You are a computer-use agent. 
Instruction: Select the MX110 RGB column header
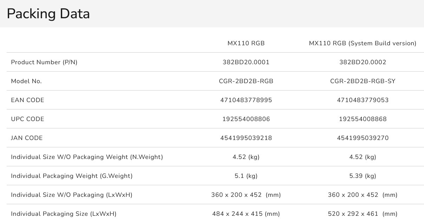246,44
